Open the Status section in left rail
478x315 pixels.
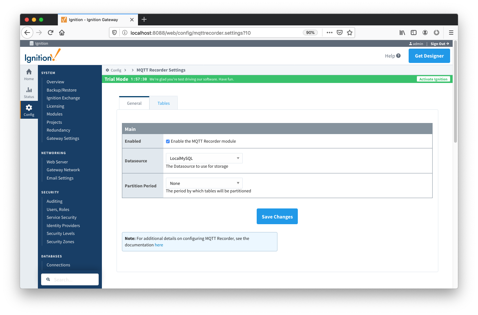click(x=29, y=92)
